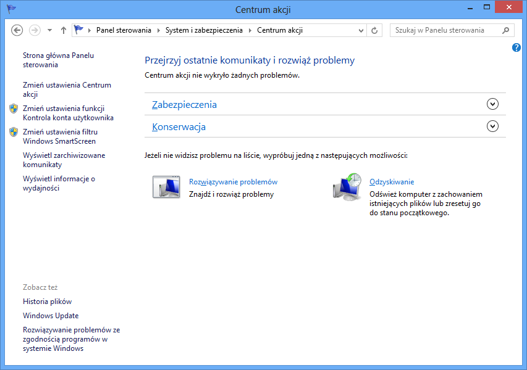The height and width of the screenshot is (370, 527).
Task: Open Historia plików
Action: [48, 302]
